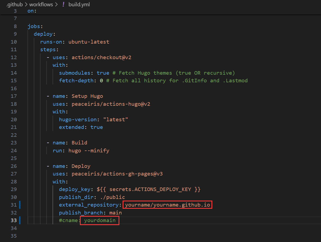Click the change indicator beside line 33
This screenshot has width=321, height=242.
click(20, 220)
